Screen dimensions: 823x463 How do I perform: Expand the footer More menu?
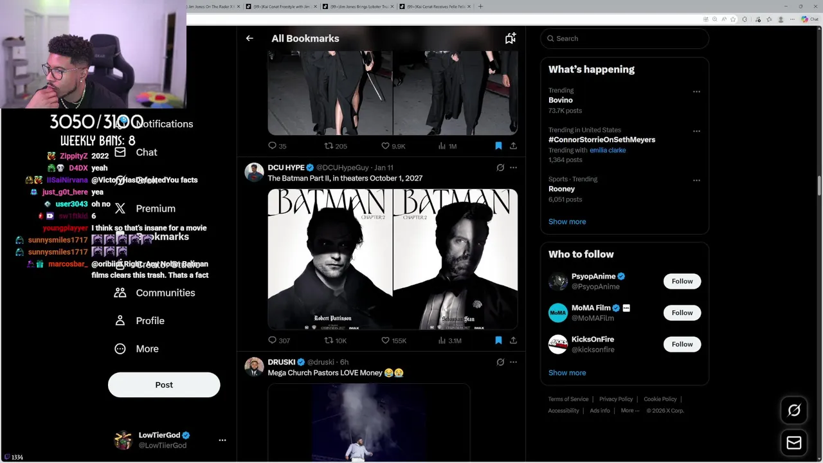[630, 411]
